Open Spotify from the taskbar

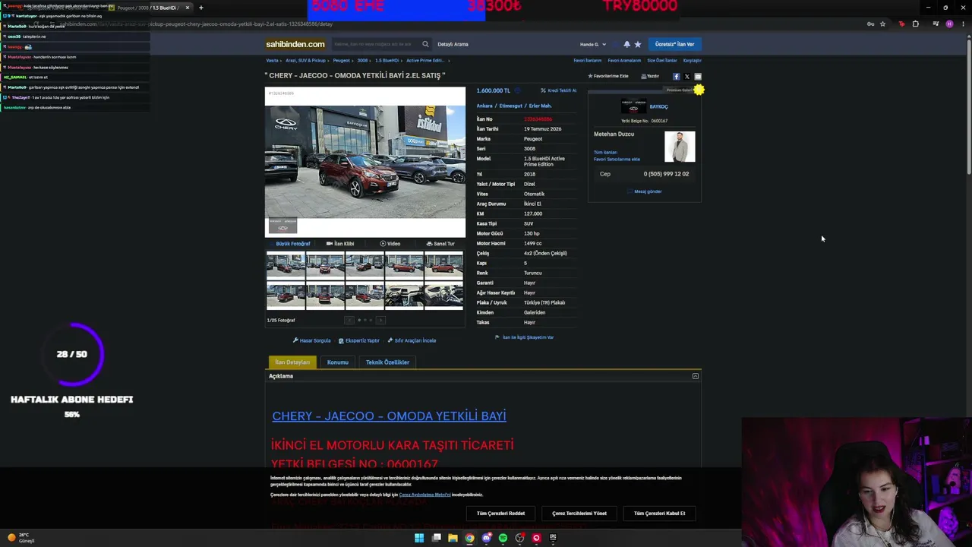pyautogui.click(x=503, y=538)
